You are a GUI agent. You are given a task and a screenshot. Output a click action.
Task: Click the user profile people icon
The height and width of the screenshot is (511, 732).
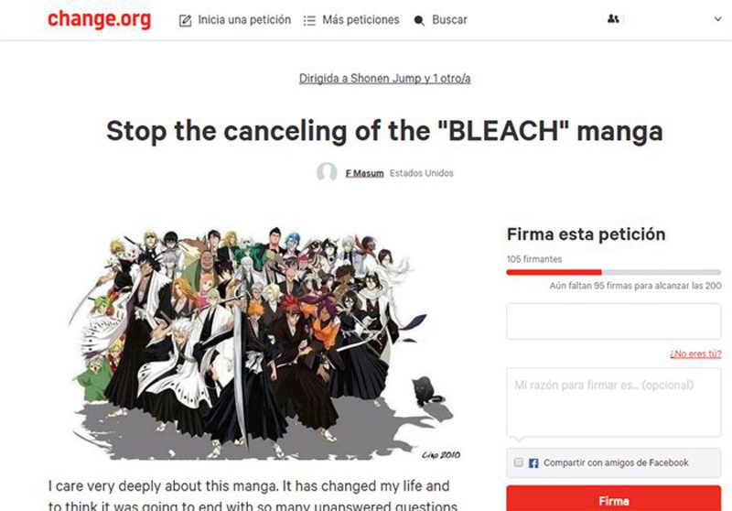[x=613, y=19]
